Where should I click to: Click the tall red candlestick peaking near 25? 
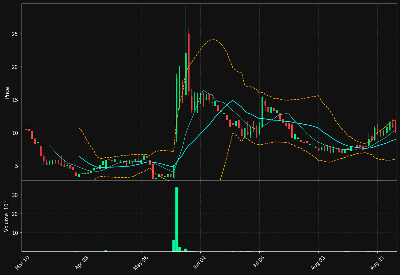(189, 62)
